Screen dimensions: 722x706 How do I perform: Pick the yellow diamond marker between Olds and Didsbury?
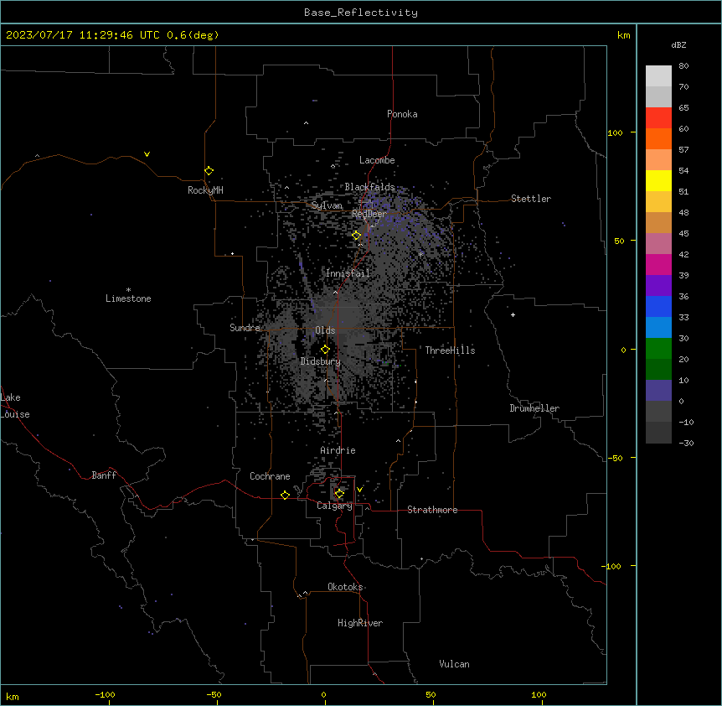click(x=325, y=350)
